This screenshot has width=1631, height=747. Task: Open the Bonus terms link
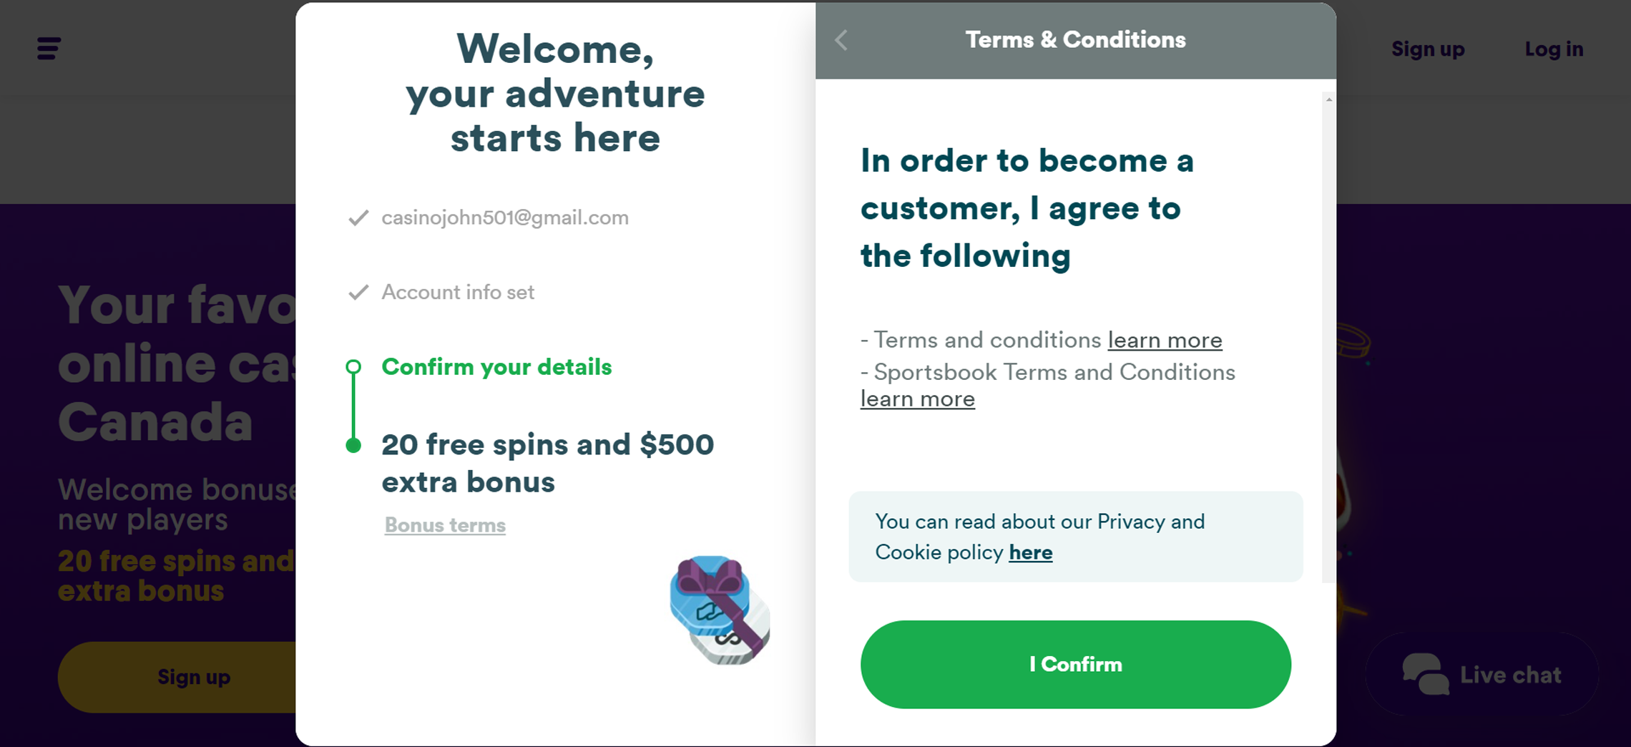pos(445,525)
